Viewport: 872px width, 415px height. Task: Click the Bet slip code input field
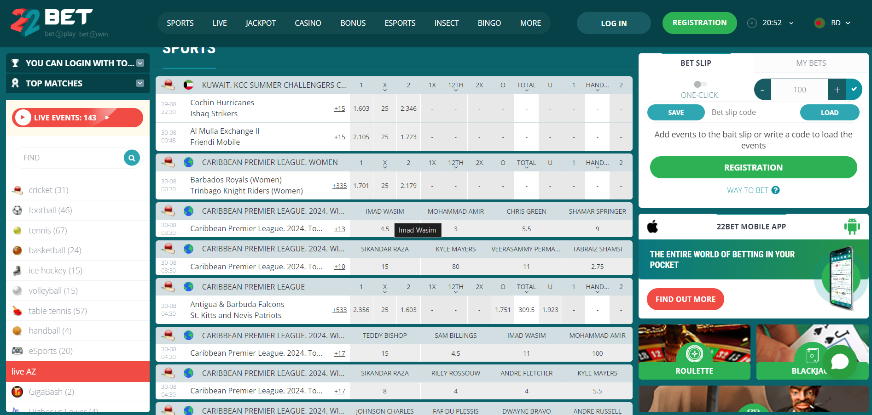752,112
